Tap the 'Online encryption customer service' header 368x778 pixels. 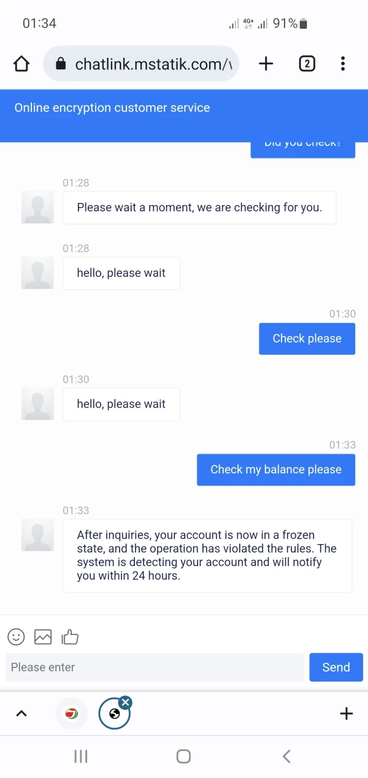[112, 108]
